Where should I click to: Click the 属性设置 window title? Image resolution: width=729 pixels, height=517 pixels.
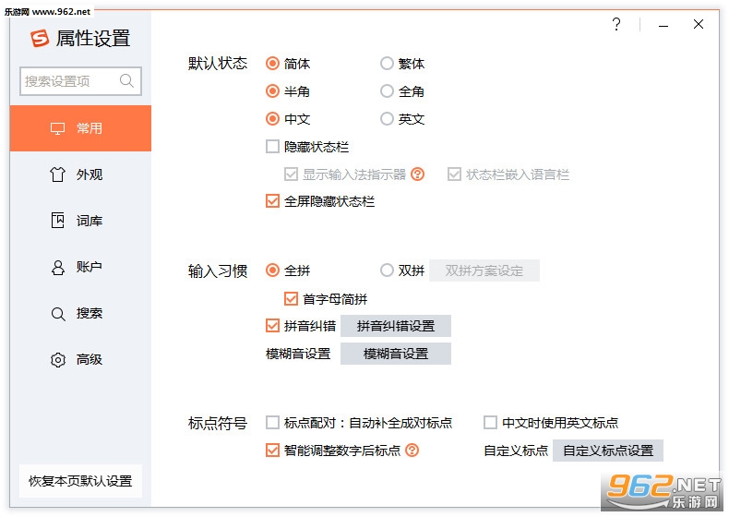pyautogui.click(x=93, y=38)
